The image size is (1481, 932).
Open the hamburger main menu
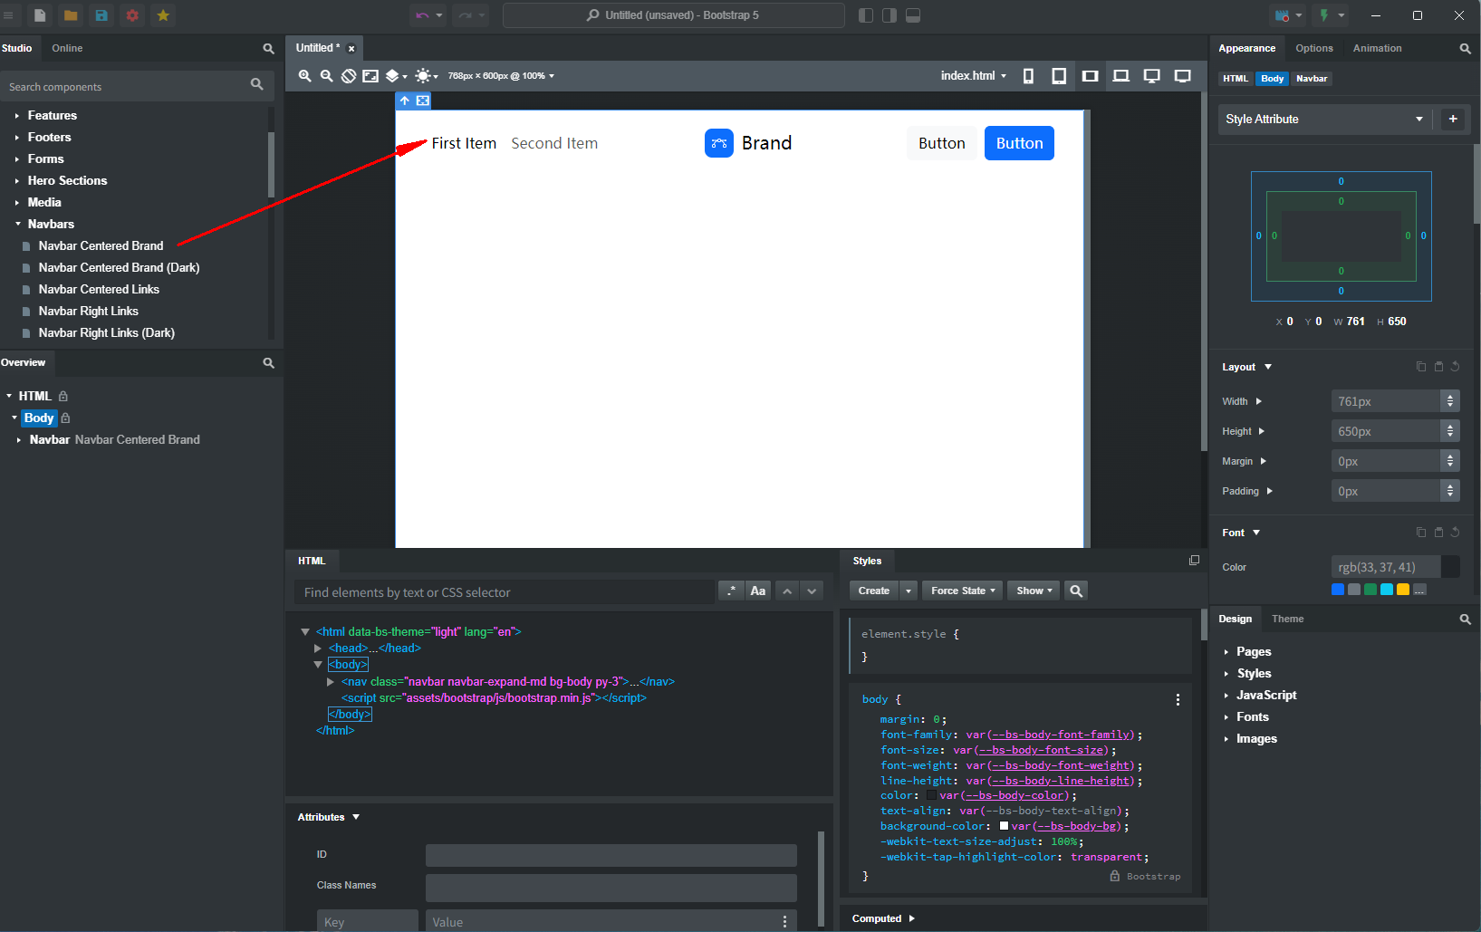click(8, 15)
